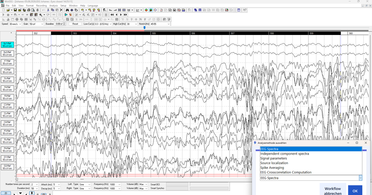Choose Spike Averaging from list
The width and height of the screenshot is (372, 195).
click(272, 168)
